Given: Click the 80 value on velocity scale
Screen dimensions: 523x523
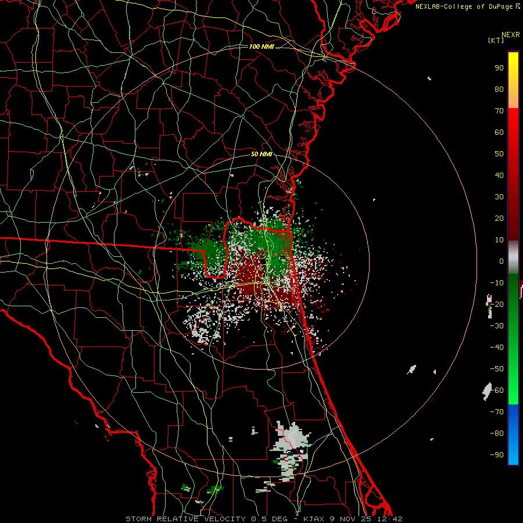Looking at the screenshot, I should pyautogui.click(x=499, y=89).
